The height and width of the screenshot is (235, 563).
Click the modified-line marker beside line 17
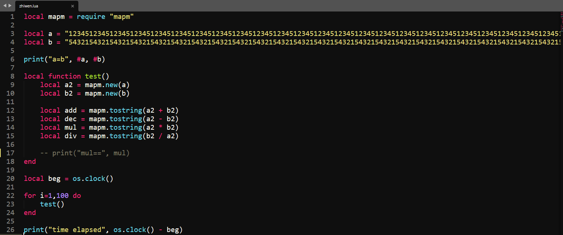(1, 153)
